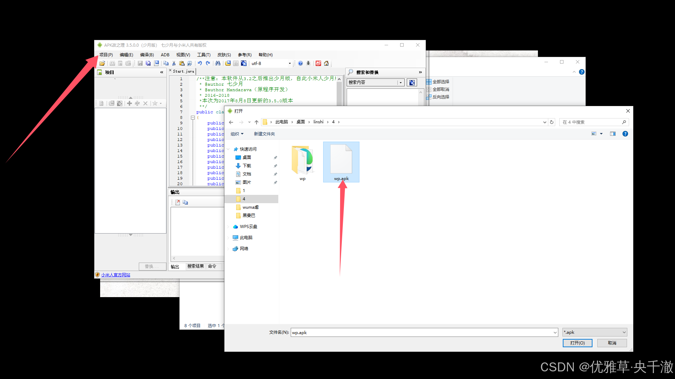Viewport: 675px width, 379px height.
Task: Open the 小米人官方网站 link
Action: (x=116, y=275)
